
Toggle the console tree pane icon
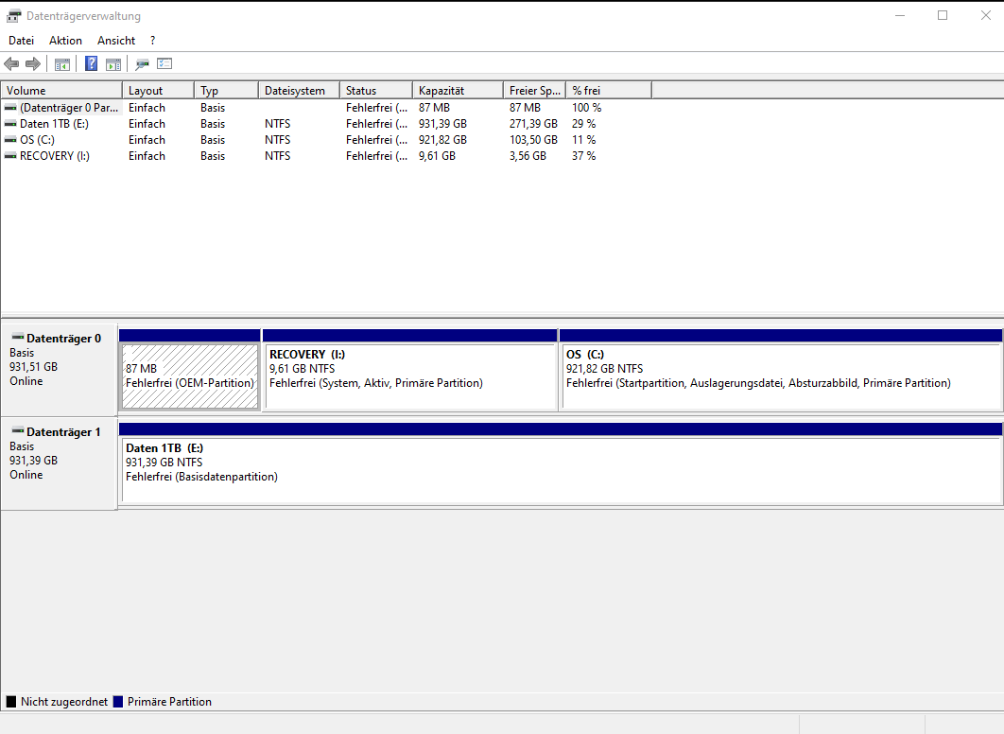[x=62, y=64]
